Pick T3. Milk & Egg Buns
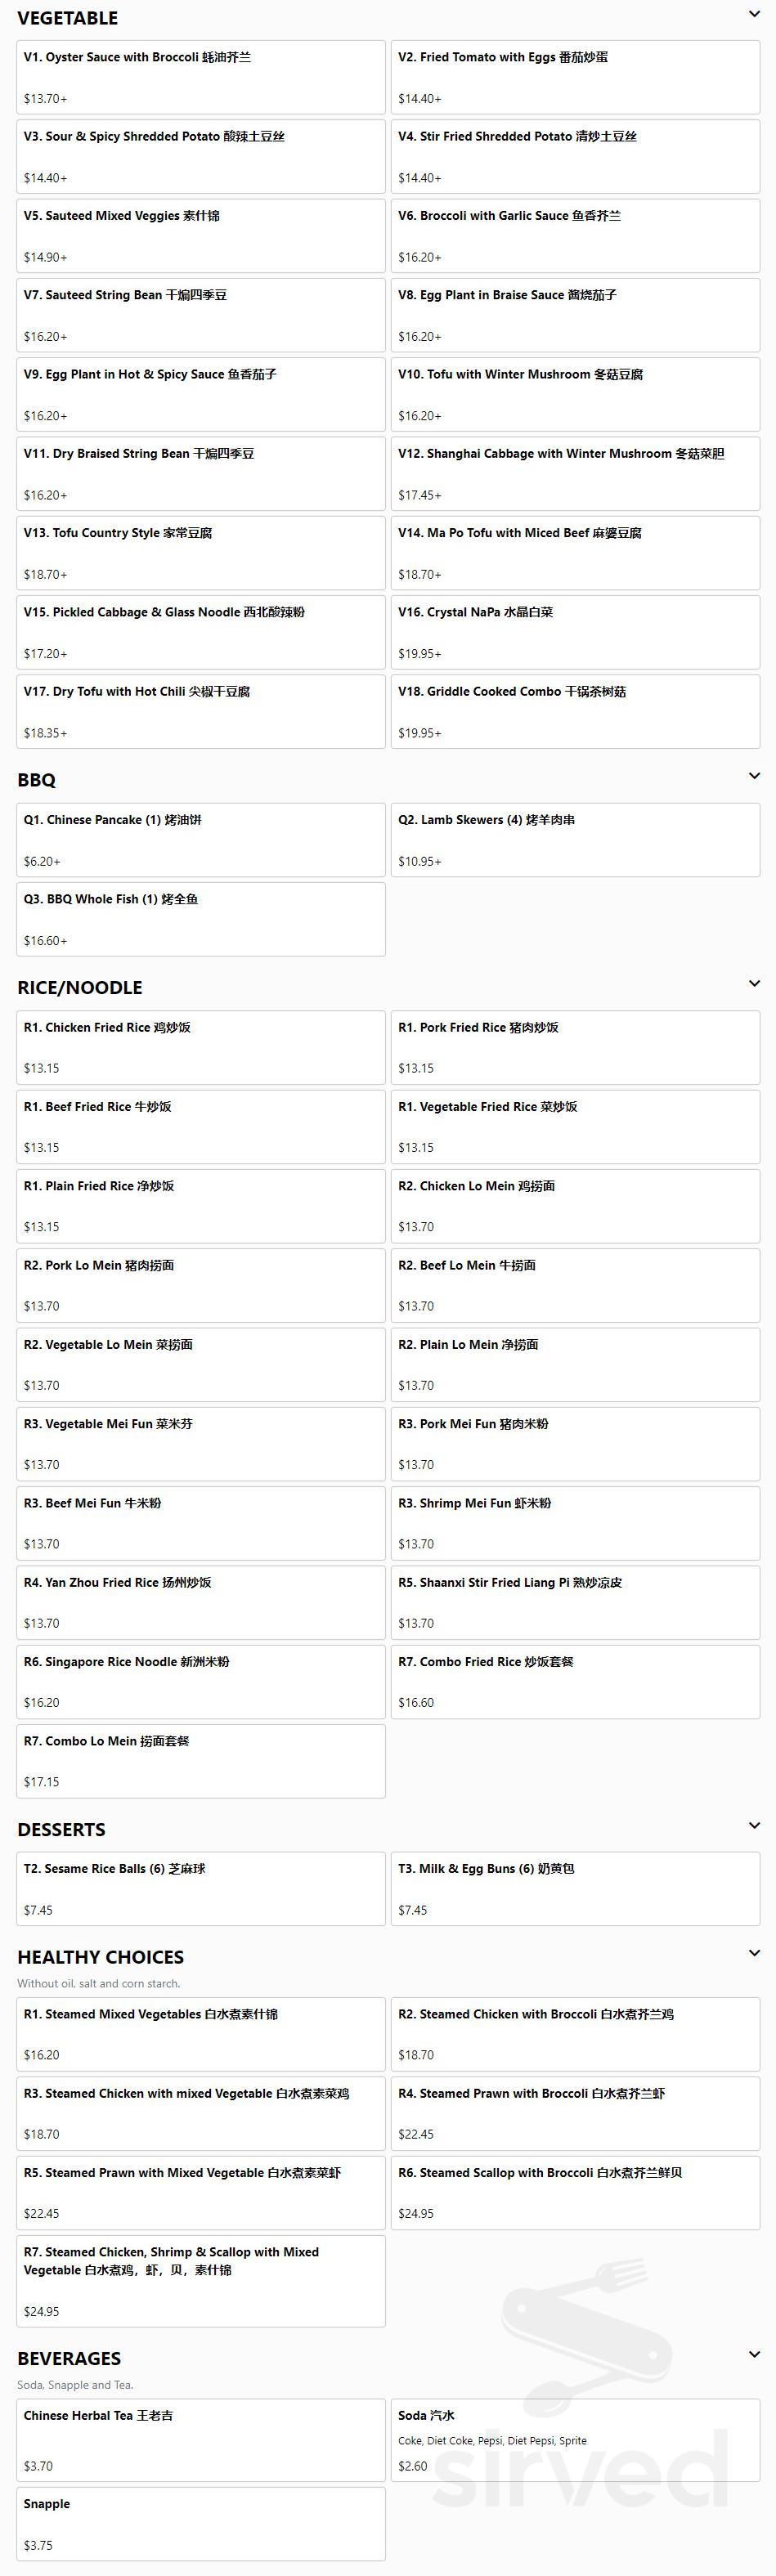This screenshot has width=776, height=2576. click(x=575, y=1888)
